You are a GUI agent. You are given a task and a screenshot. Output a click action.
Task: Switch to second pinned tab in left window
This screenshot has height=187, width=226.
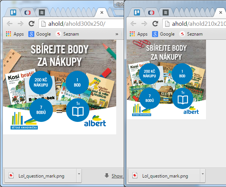coord(28,12)
